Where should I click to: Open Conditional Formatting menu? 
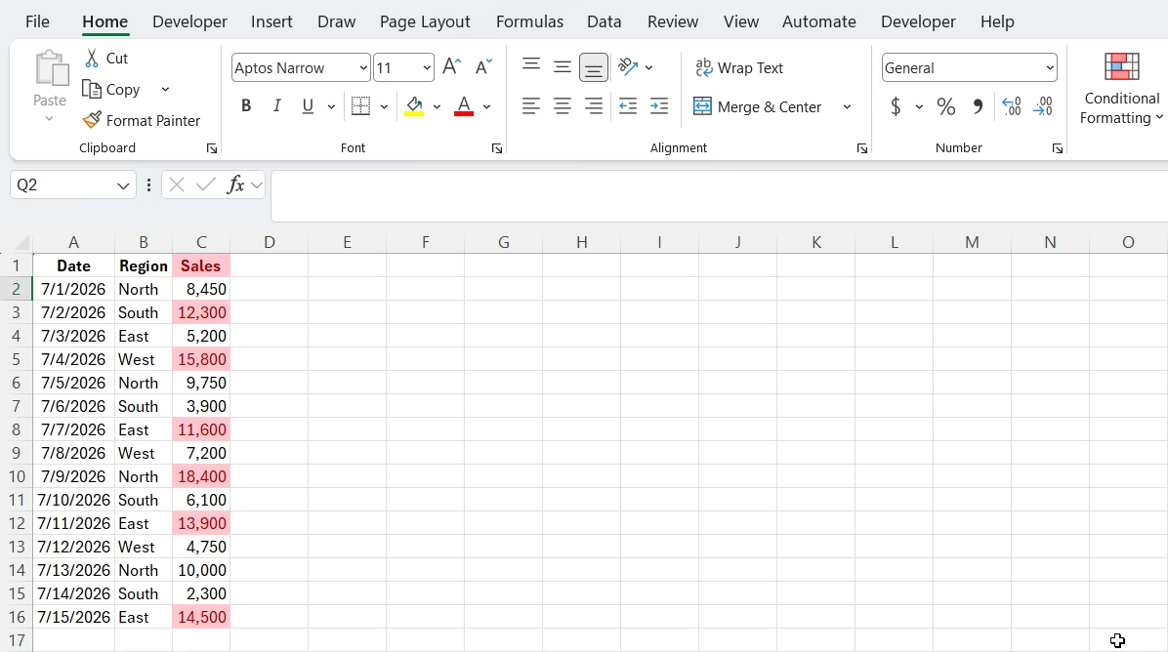point(1121,89)
